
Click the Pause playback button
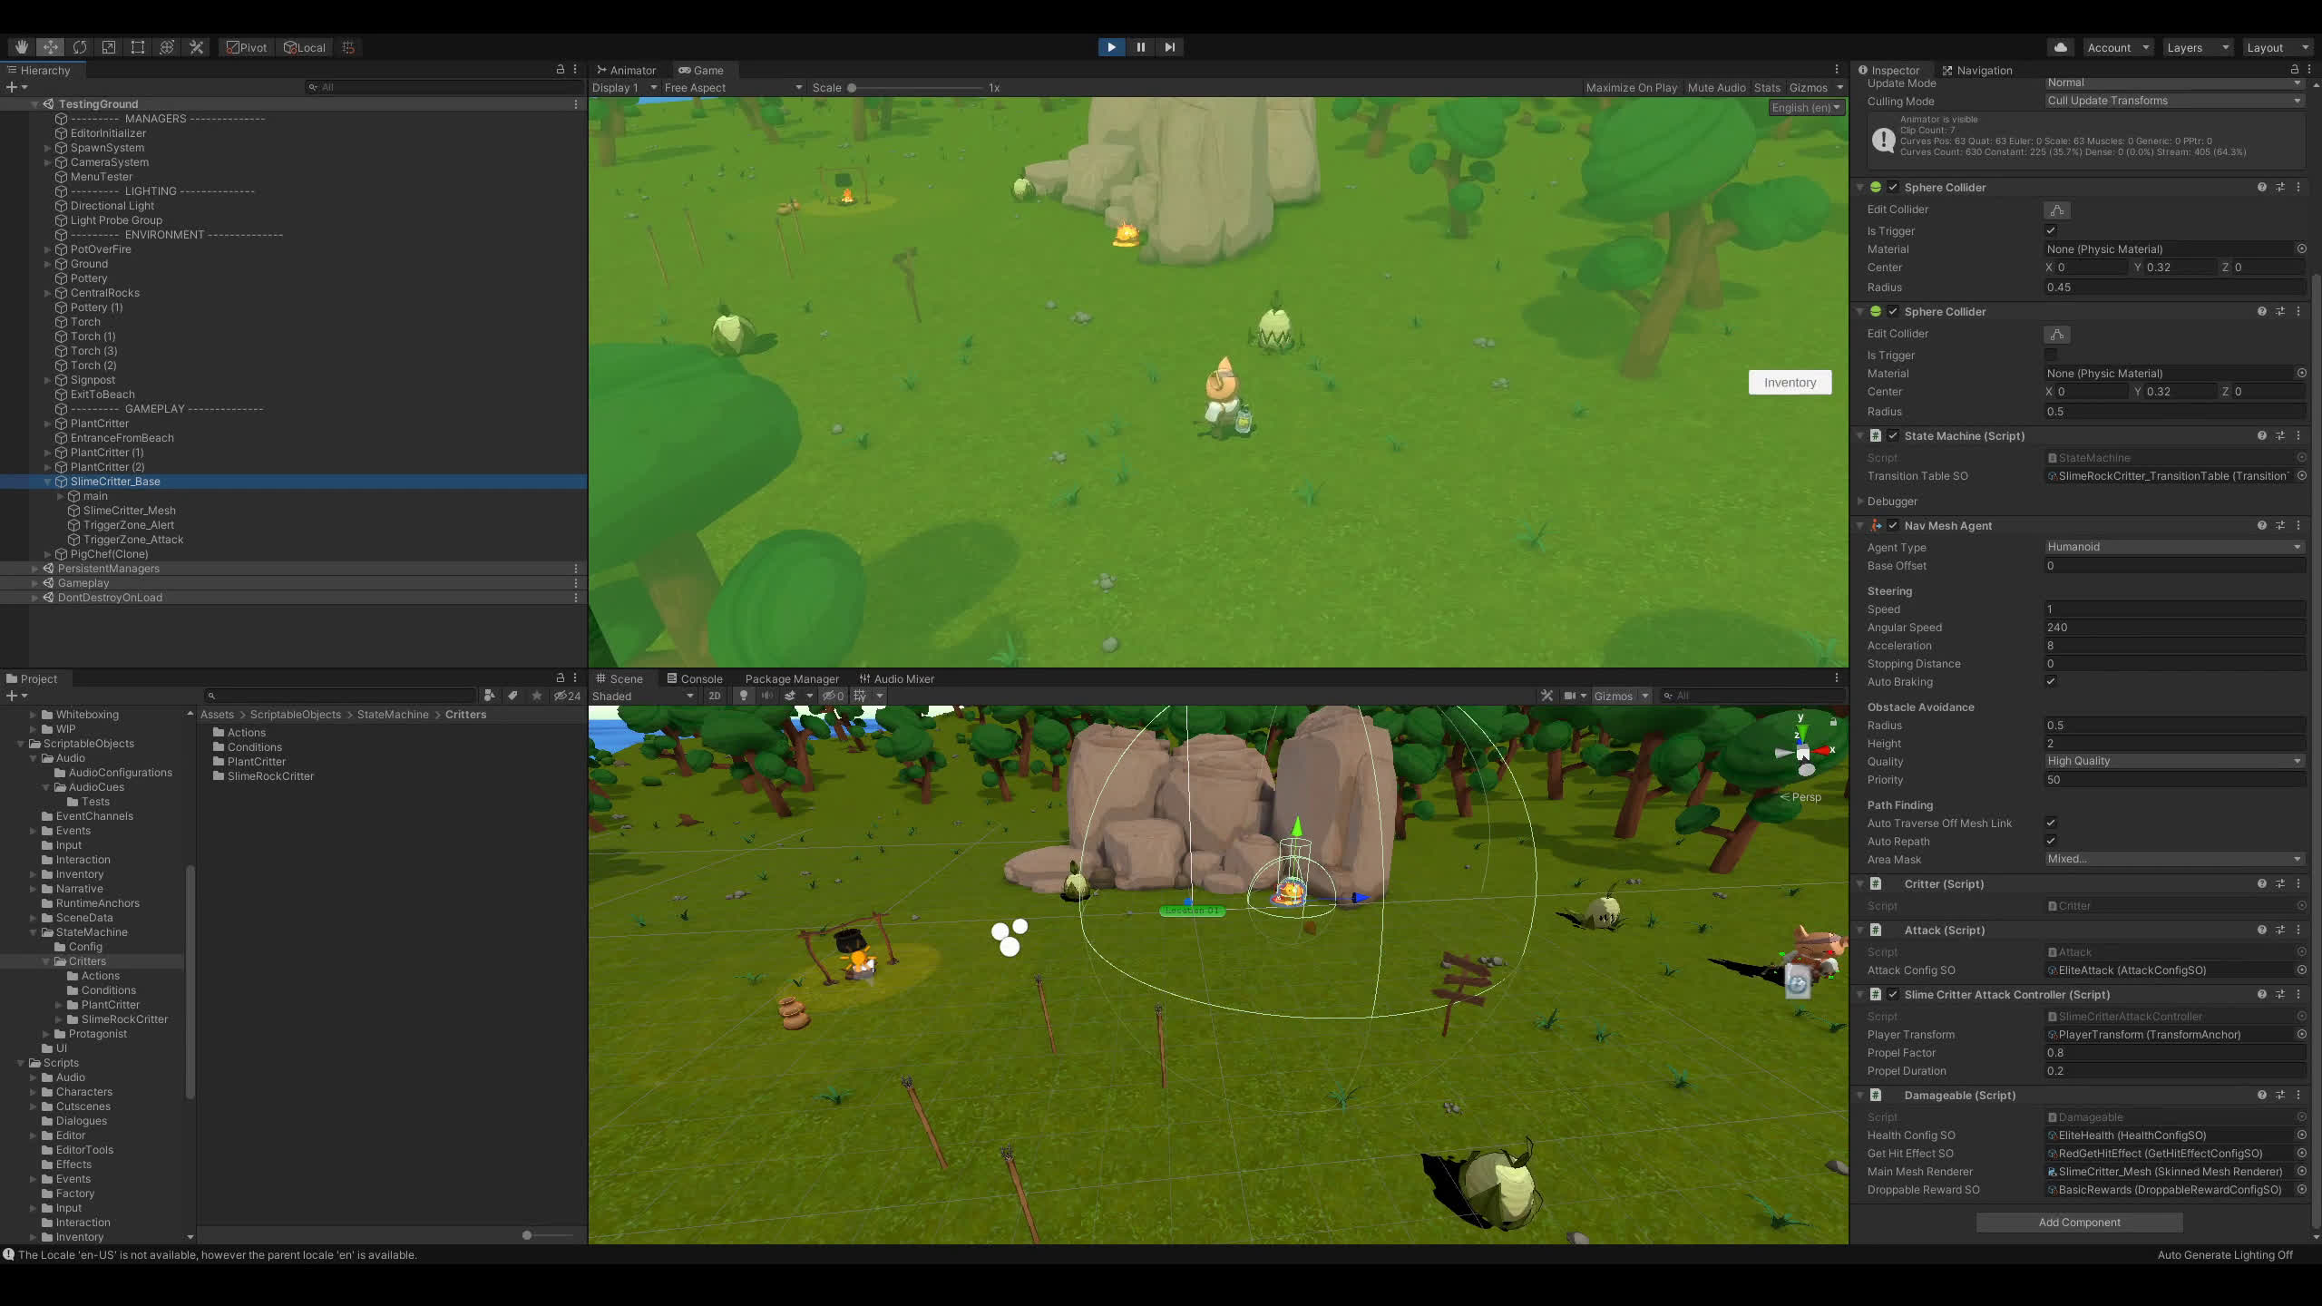(x=1140, y=47)
